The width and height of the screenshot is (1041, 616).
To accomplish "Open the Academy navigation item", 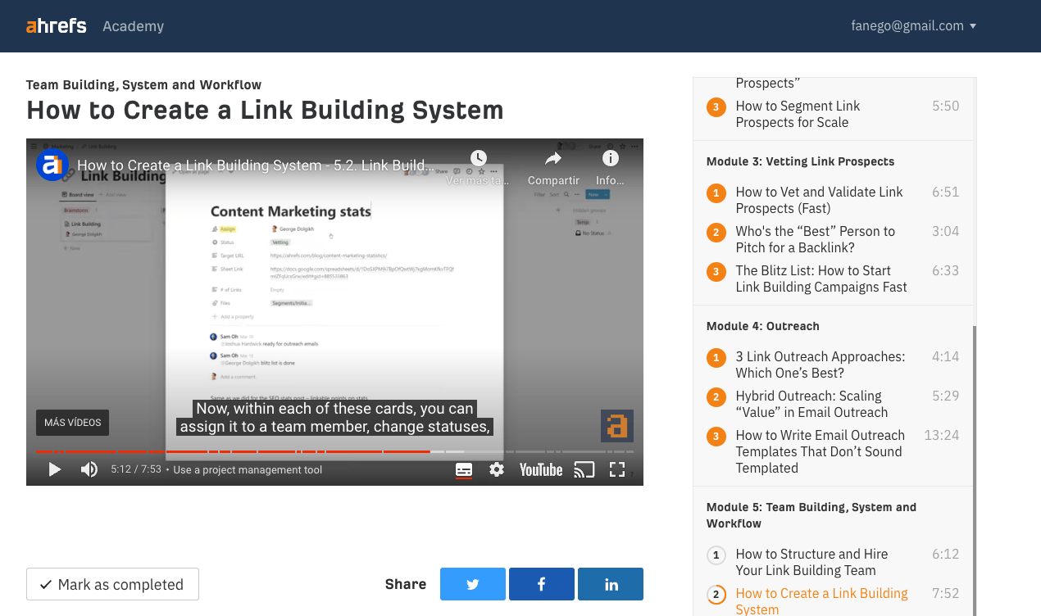I will click(133, 25).
